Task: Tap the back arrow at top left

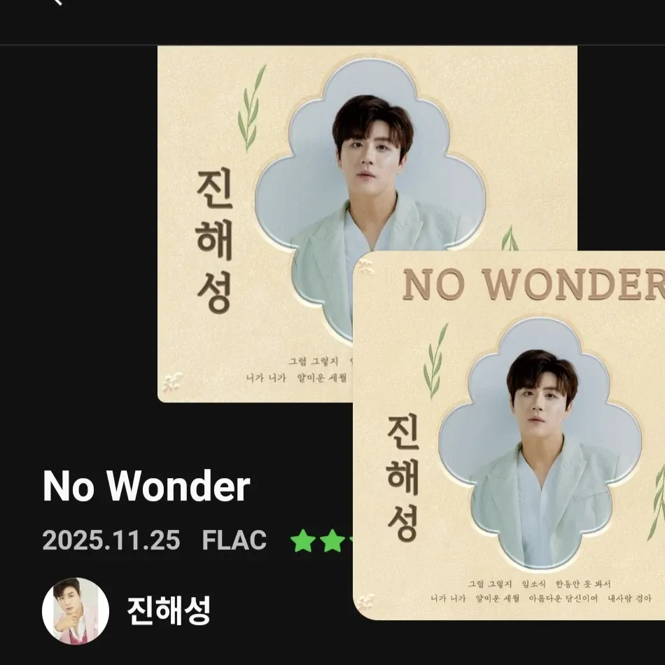Action: (x=57, y=2)
